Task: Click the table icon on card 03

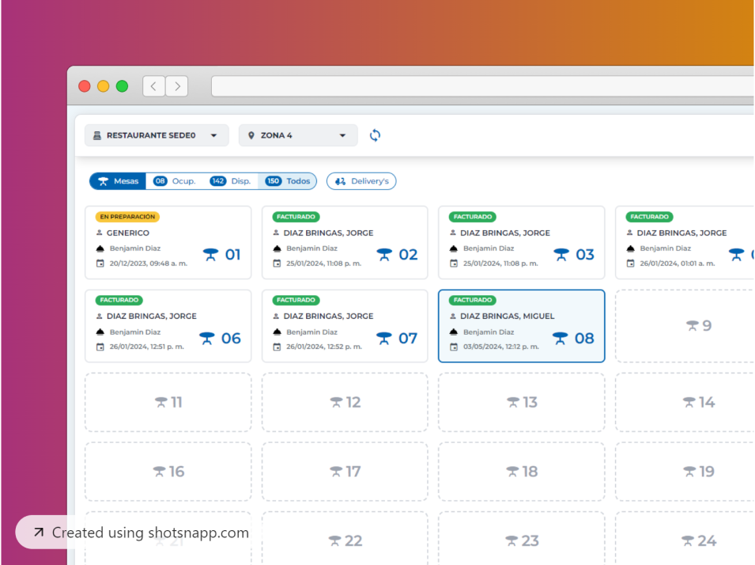Action: pos(561,255)
